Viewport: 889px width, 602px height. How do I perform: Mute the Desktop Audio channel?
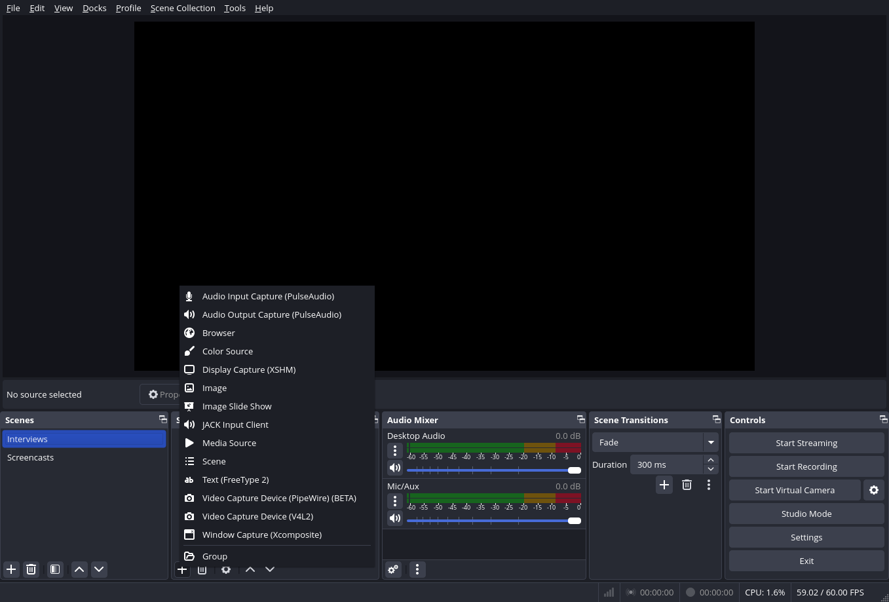tap(394, 467)
